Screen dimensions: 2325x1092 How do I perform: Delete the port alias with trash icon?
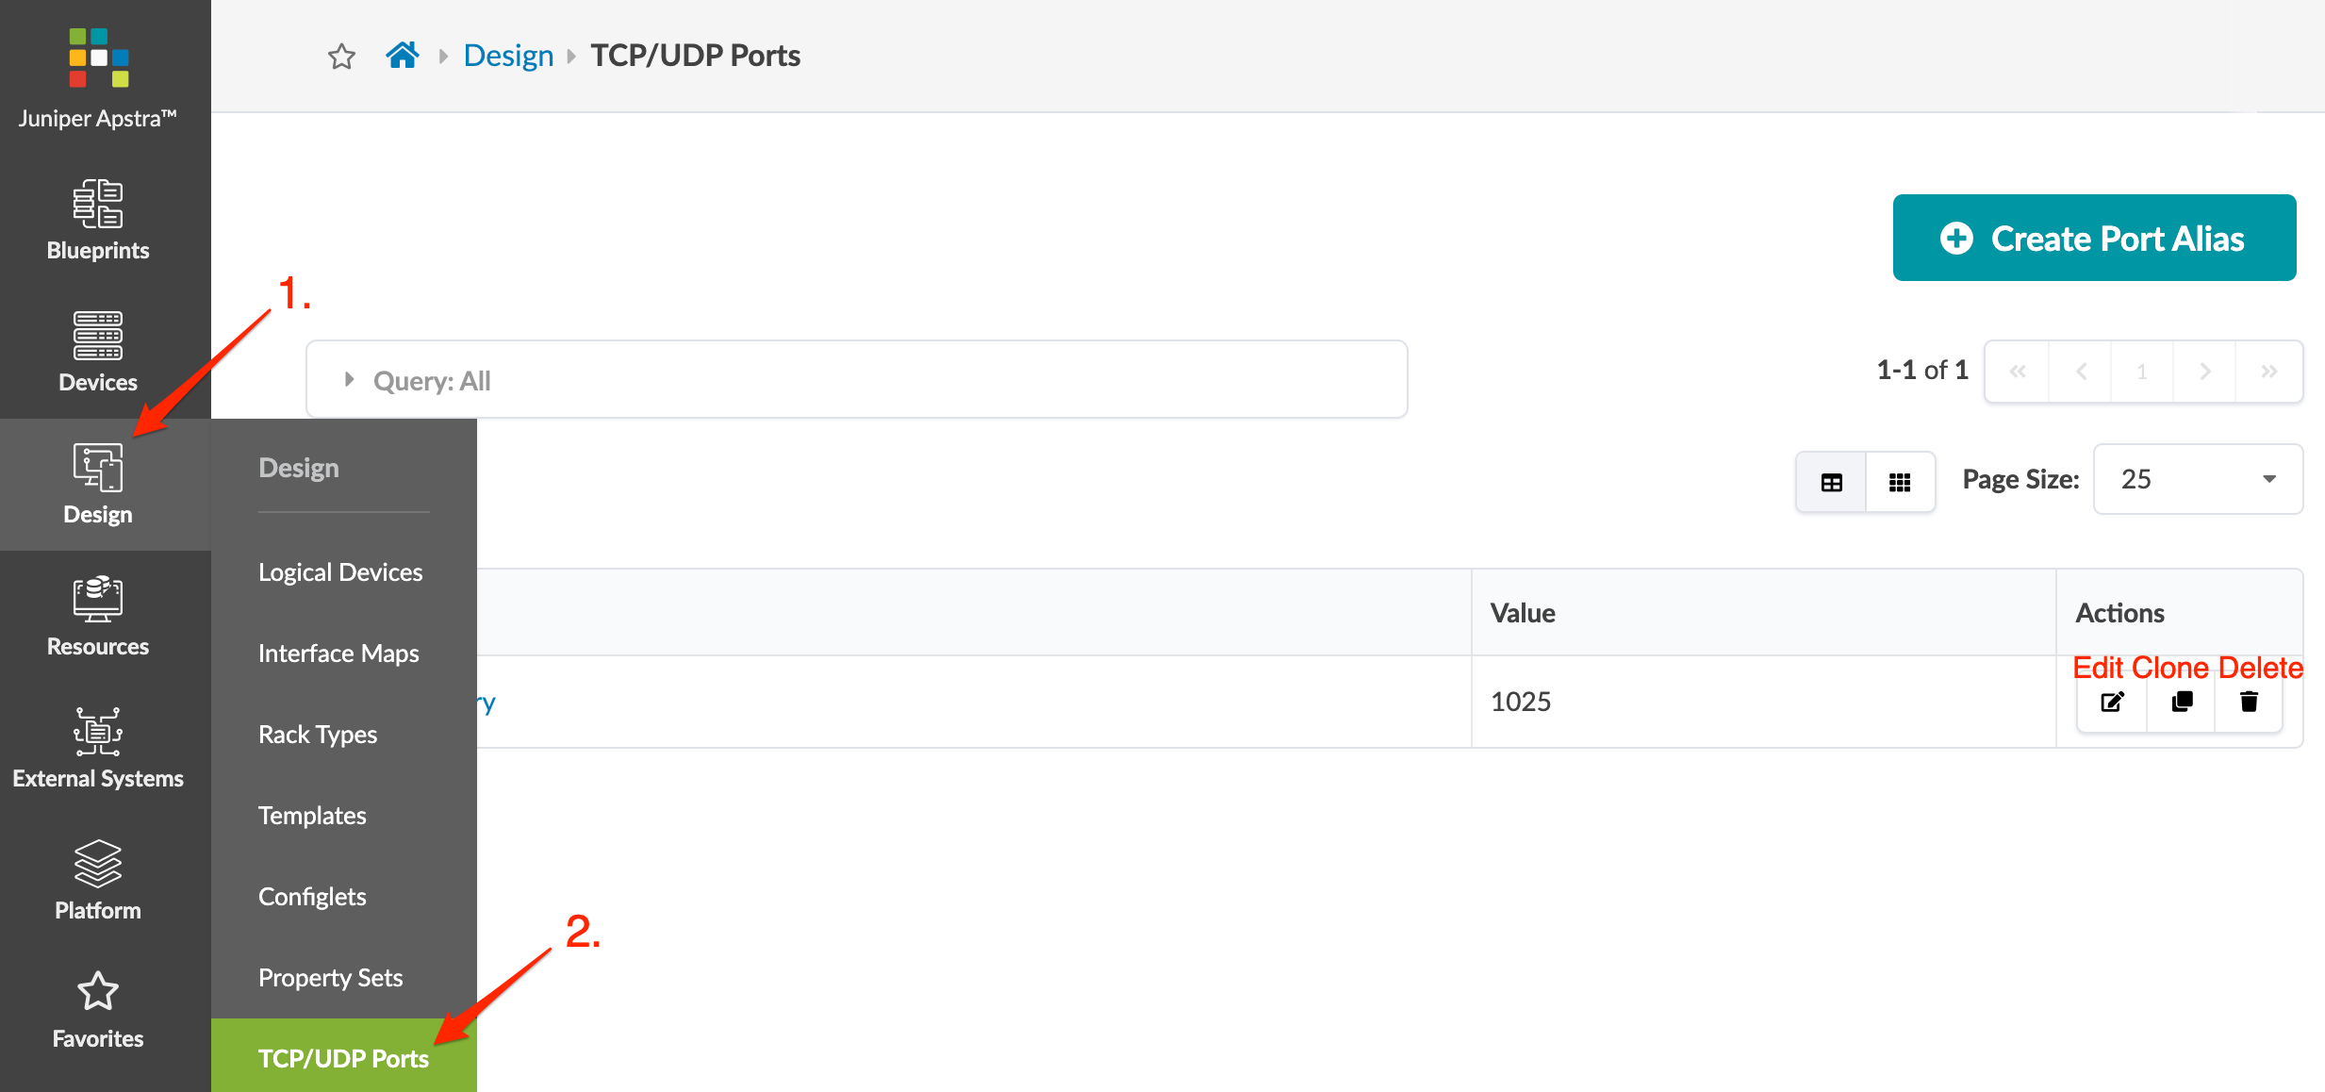coord(2250,702)
